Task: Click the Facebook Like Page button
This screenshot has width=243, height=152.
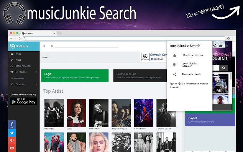Action: click(157, 59)
